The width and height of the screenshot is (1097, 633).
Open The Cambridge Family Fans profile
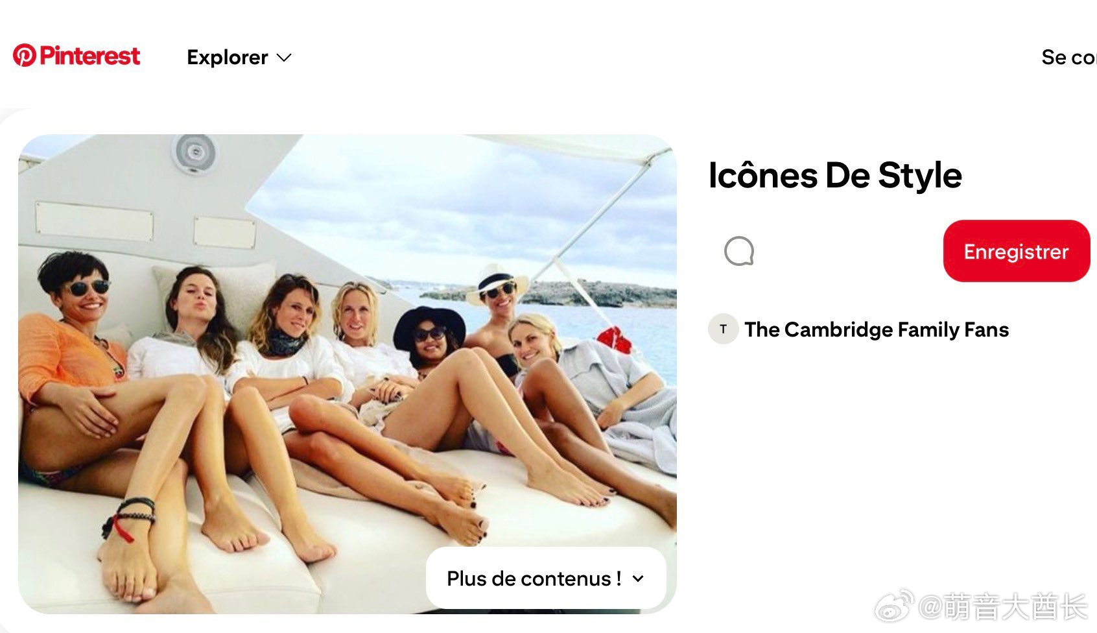[877, 329]
